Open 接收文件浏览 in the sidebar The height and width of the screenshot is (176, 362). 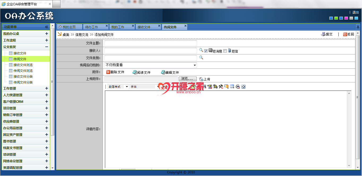click(23, 65)
